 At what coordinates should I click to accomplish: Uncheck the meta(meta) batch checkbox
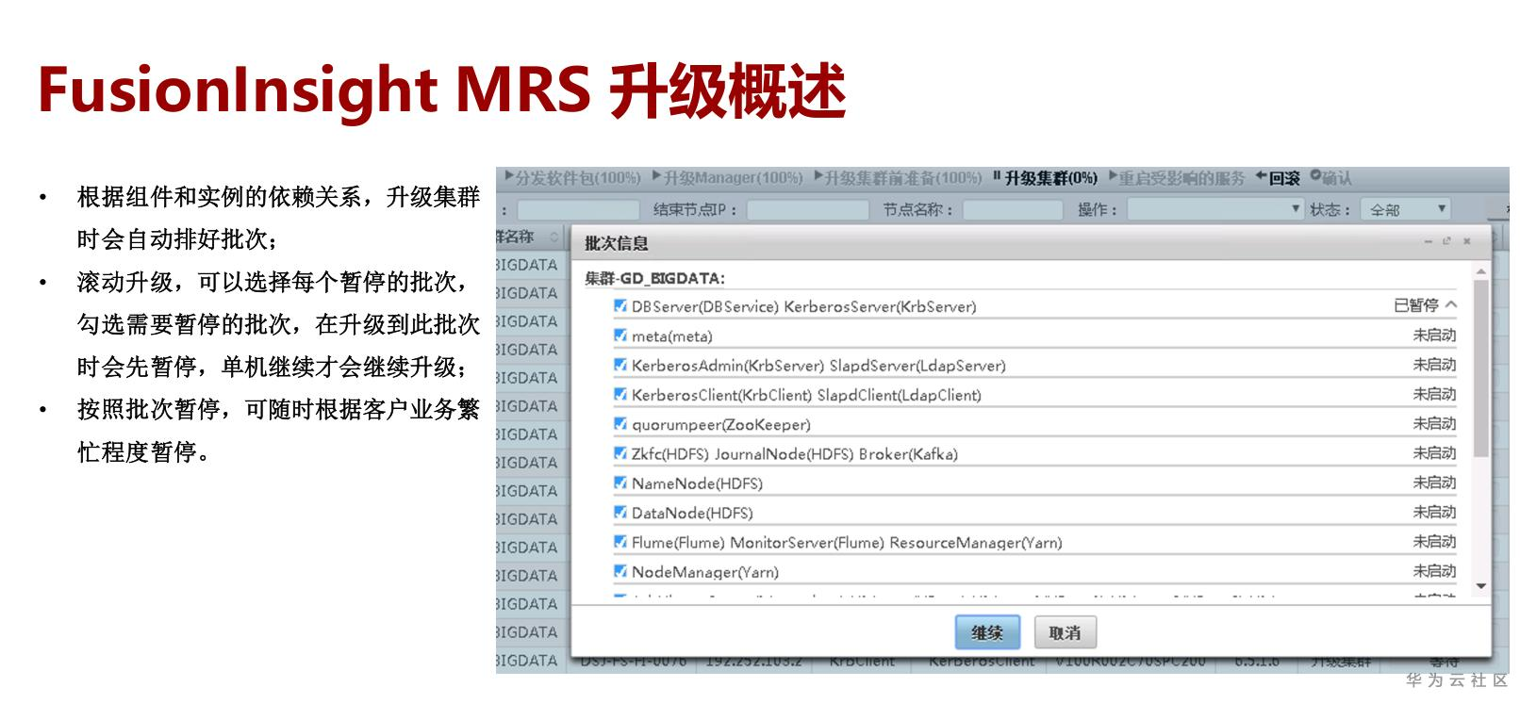tap(620, 336)
